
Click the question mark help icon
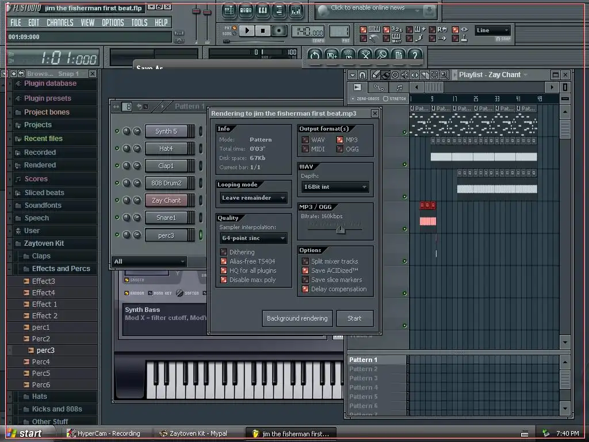pos(415,55)
